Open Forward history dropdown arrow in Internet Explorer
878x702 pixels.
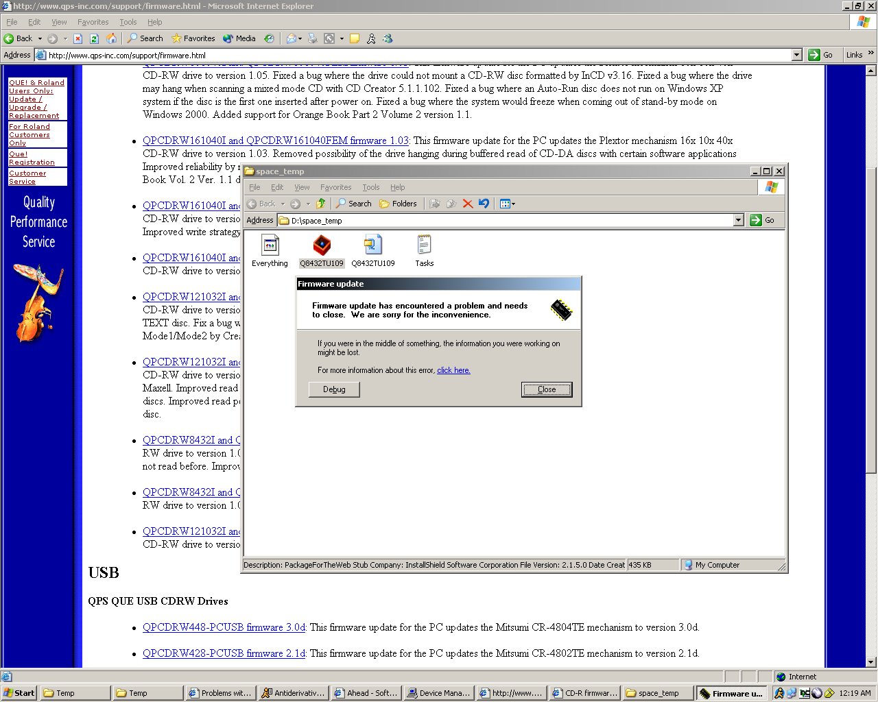click(x=66, y=38)
